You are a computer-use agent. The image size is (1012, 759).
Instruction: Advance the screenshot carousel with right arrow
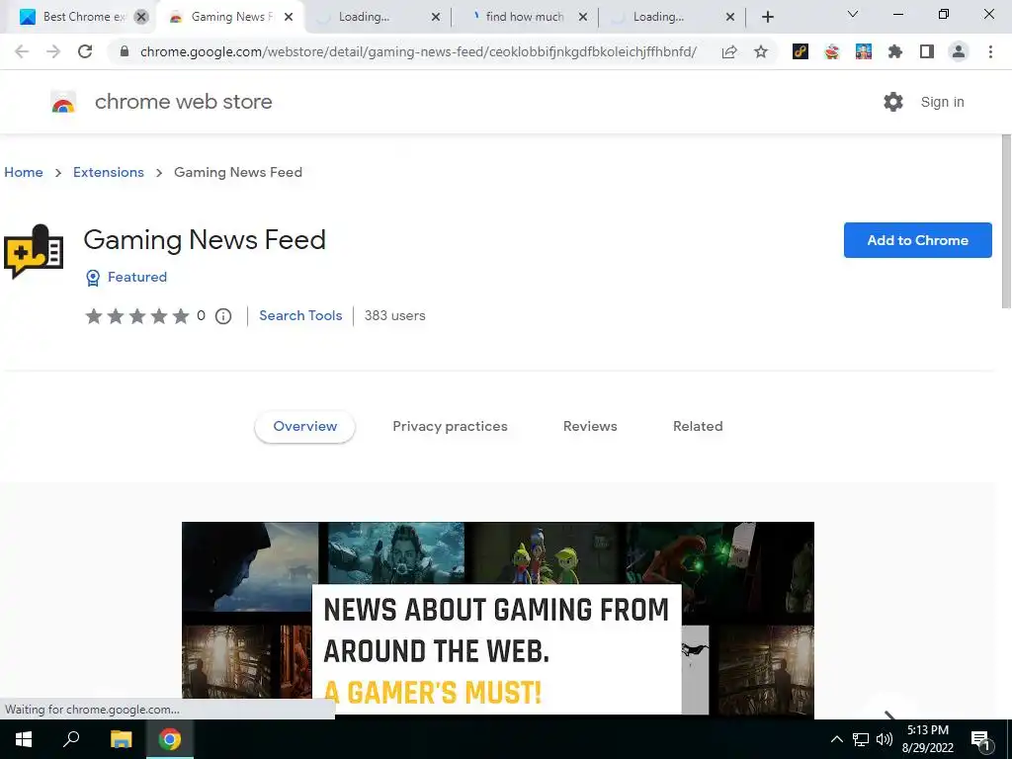(889, 714)
